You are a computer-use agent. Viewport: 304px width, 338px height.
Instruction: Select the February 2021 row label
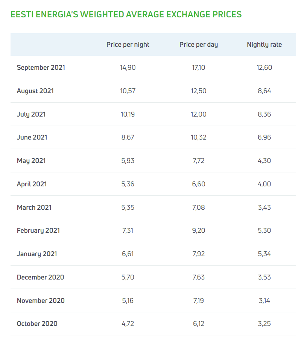point(38,230)
